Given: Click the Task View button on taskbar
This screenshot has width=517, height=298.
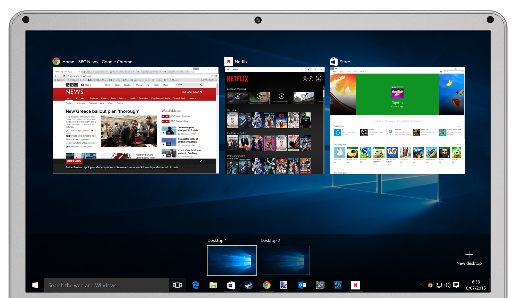Looking at the screenshot, I should click(177, 285).
